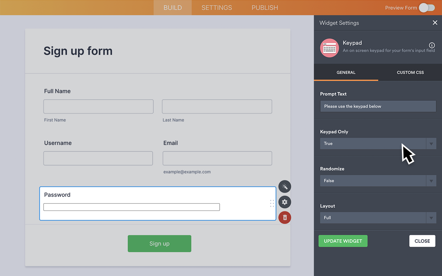This screenshot has width=442, height=276.
Task: Click inside the Prompt Text input field
Action: point(378,106)
